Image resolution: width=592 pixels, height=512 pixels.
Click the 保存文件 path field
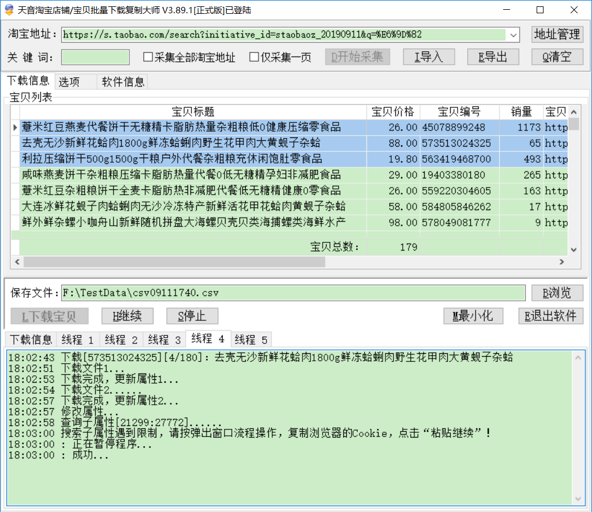pos(293,293)
